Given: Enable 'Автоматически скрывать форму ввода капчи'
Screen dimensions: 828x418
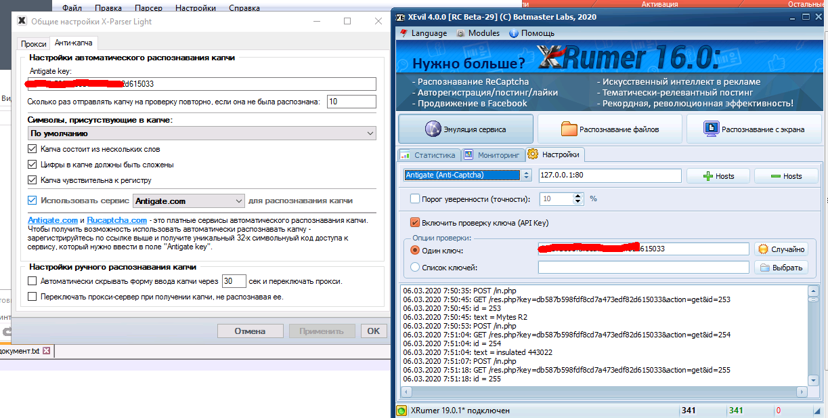Looking at the screenshot, I should tap(32, 281).
